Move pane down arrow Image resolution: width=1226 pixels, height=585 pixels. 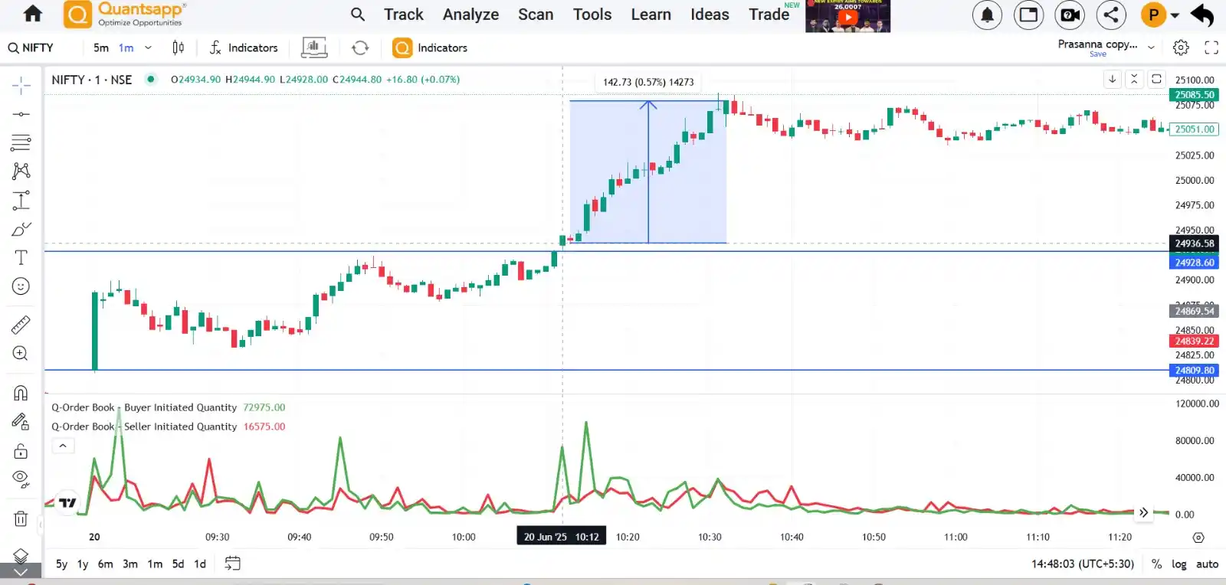pos(1113,79)
